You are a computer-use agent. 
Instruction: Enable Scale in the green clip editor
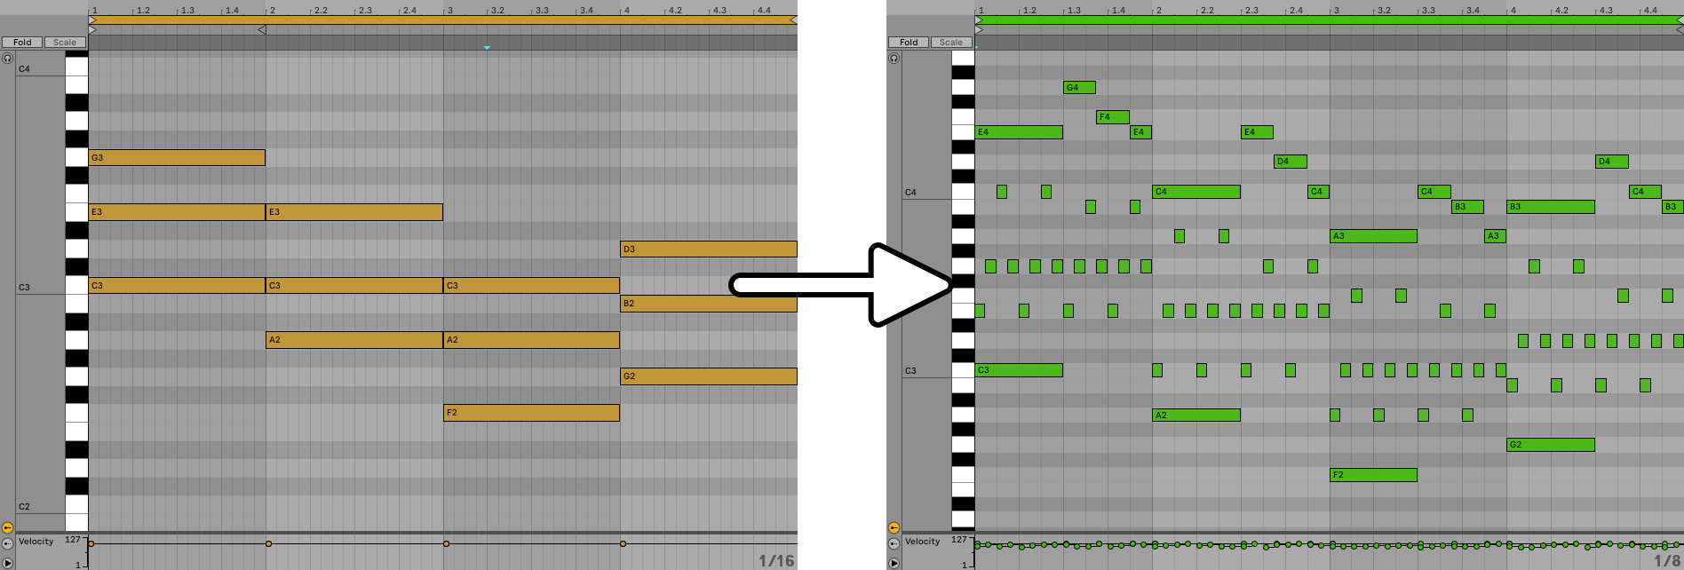(951, 42)
